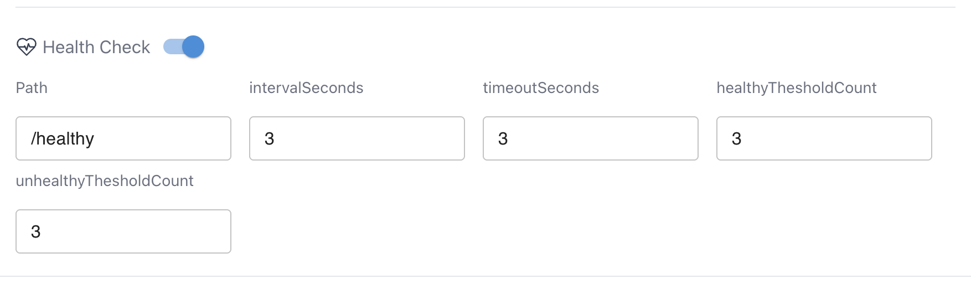Disable the Health Check toggle
The image size is (971, 289).
pos(184,47)
